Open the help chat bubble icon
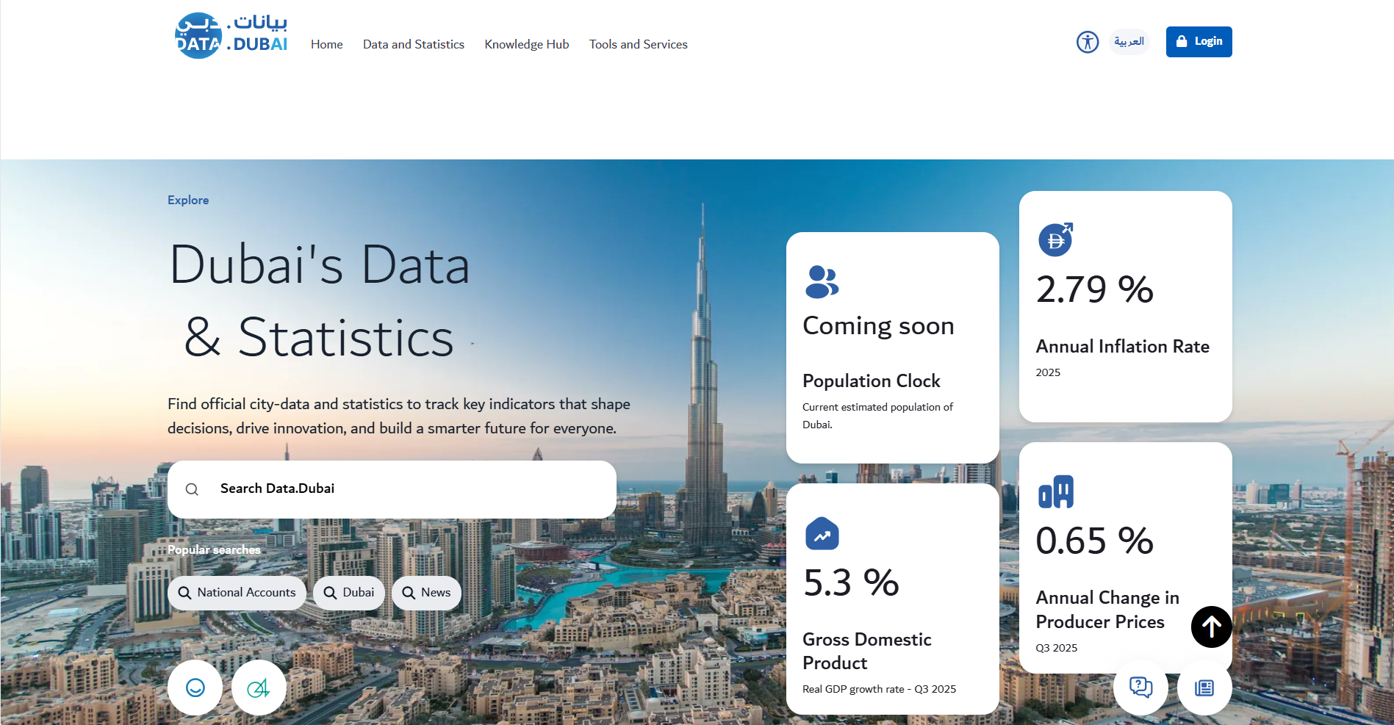 [1140, 688]
